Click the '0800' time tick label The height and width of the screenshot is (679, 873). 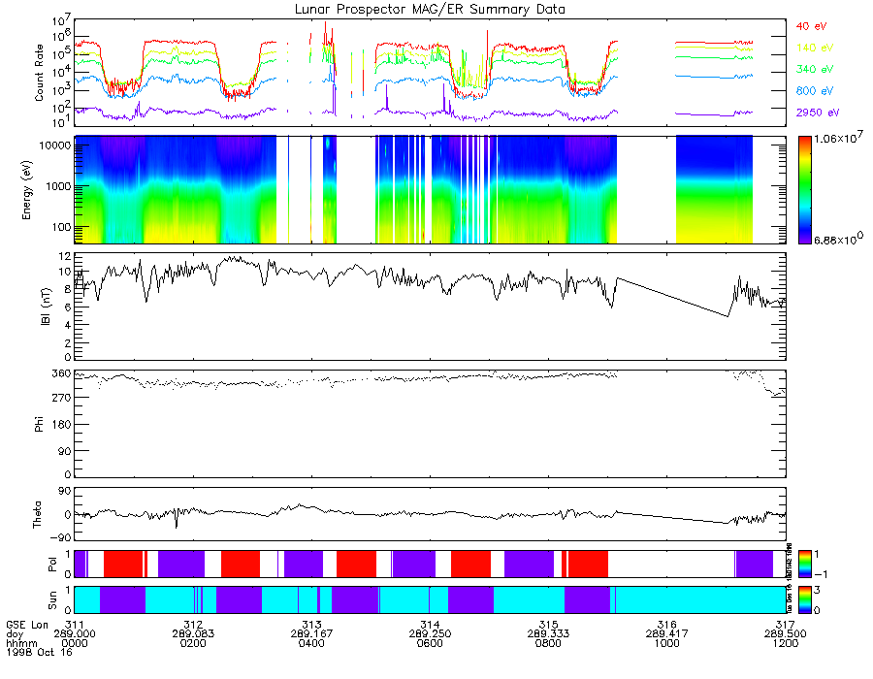pos(548,643)
